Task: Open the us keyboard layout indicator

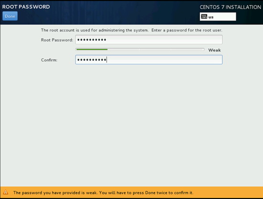Action: click(x=218, y=17)
